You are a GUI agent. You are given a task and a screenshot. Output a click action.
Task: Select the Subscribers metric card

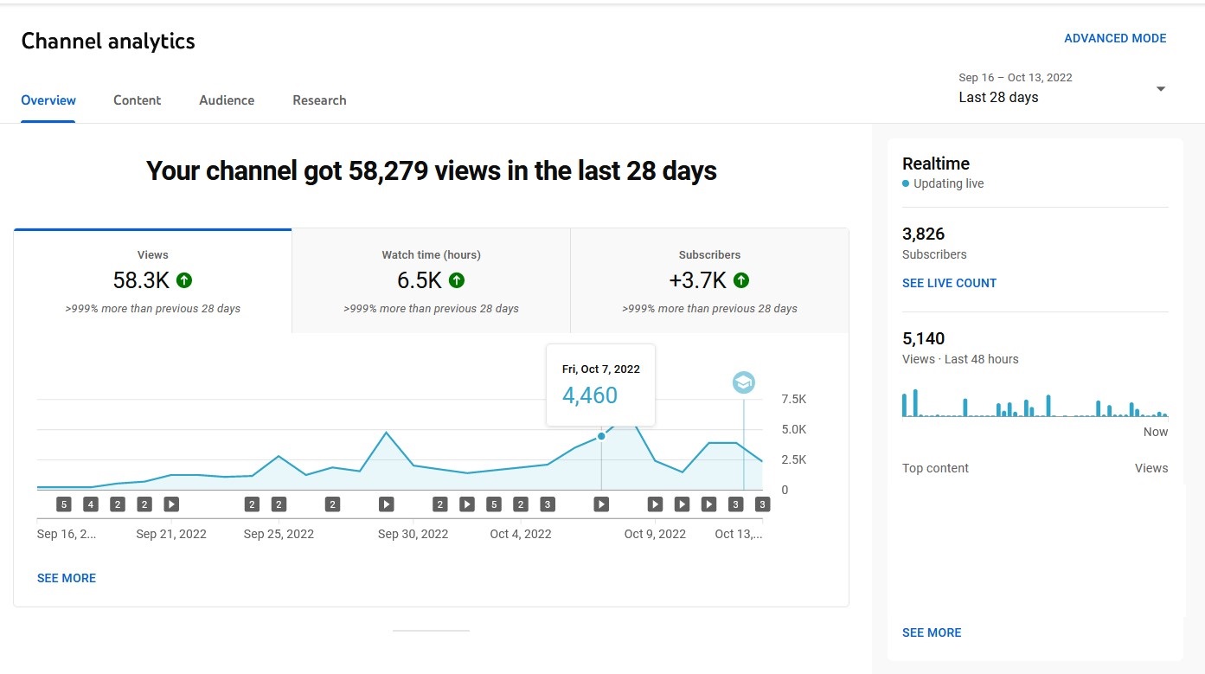(x=710, y=281)
